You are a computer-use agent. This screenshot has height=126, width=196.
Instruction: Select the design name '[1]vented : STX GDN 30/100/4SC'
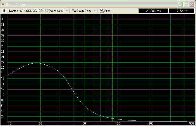pos(35,11)
